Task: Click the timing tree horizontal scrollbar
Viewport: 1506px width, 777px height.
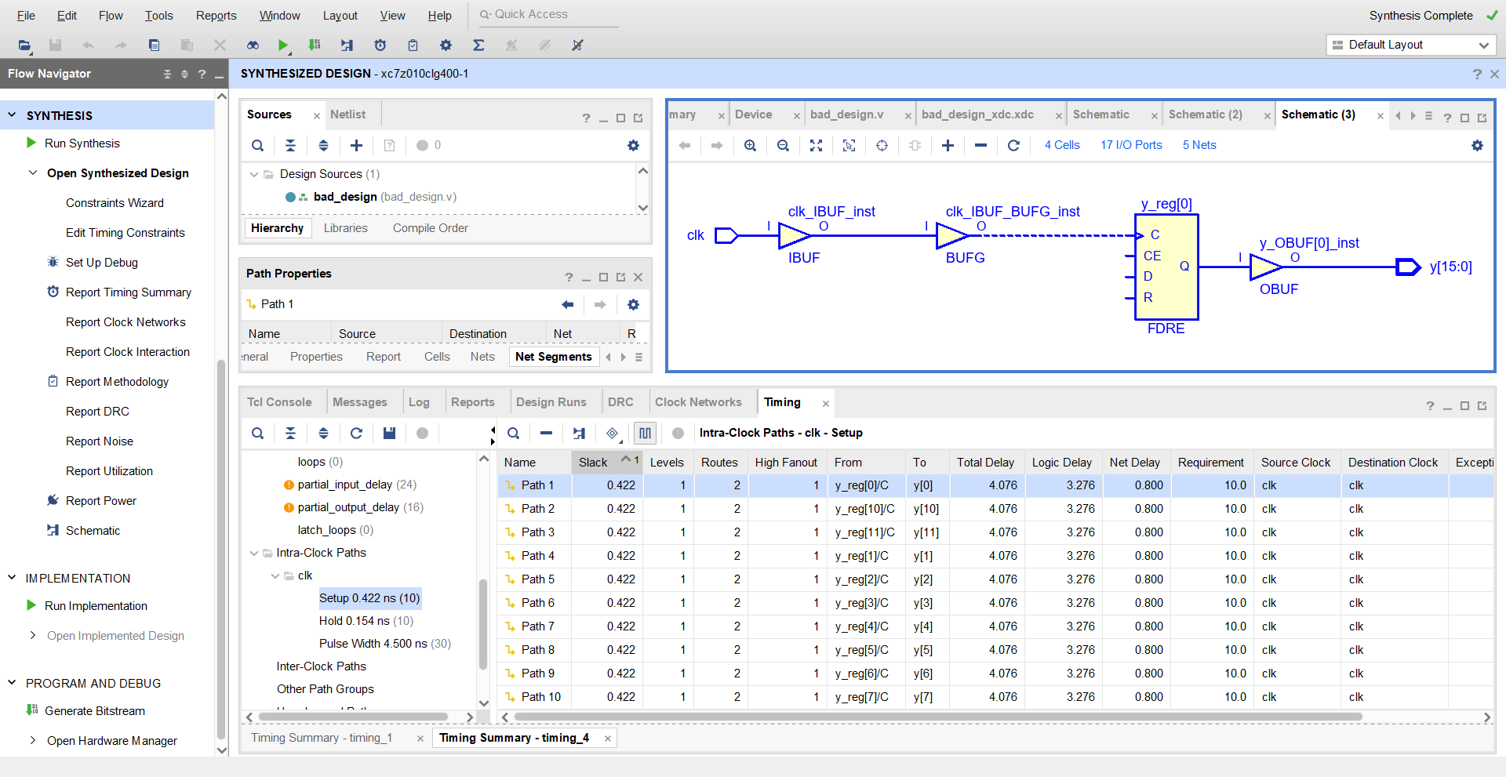Action: click(x=353, y=717)
